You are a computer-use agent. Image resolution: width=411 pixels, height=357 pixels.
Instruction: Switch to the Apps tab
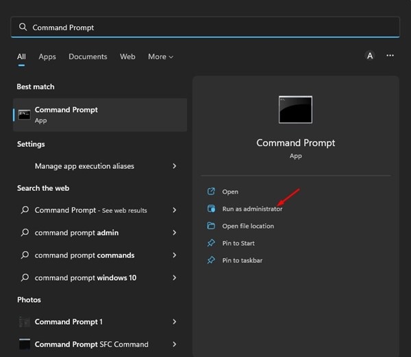tap(47, 56)
